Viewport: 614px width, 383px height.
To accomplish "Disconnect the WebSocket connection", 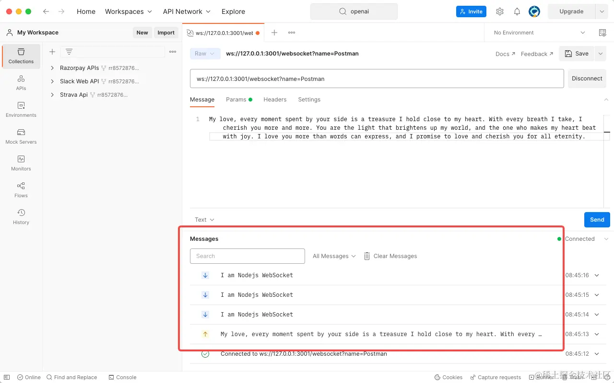I will pos(587,78).
